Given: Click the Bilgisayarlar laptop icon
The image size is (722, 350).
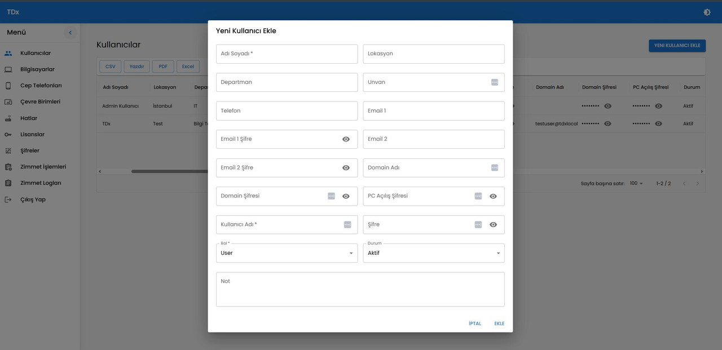Looking at the screenshot, I should (x=8, y=69).
